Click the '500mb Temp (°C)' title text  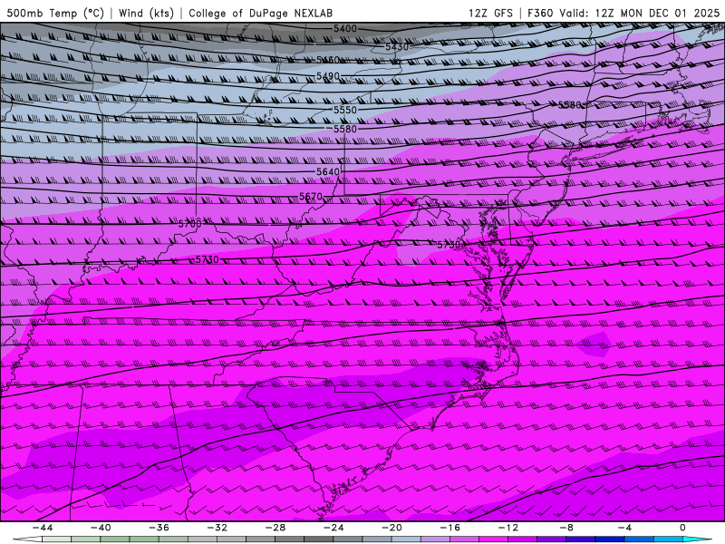pyautogui.click(x=55, y=13)
